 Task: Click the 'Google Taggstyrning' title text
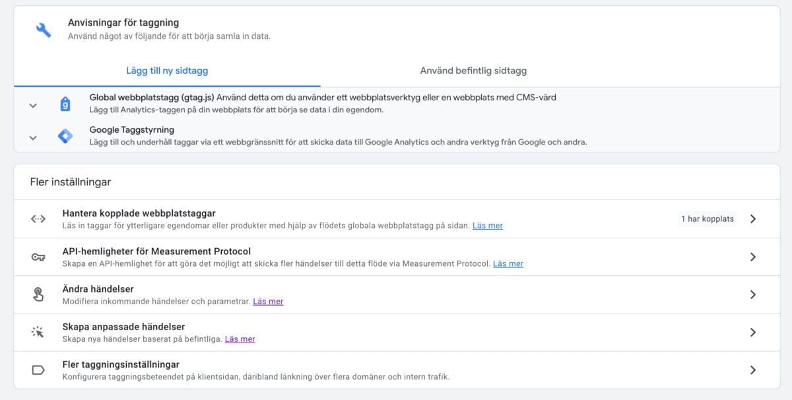coord(132,130)
